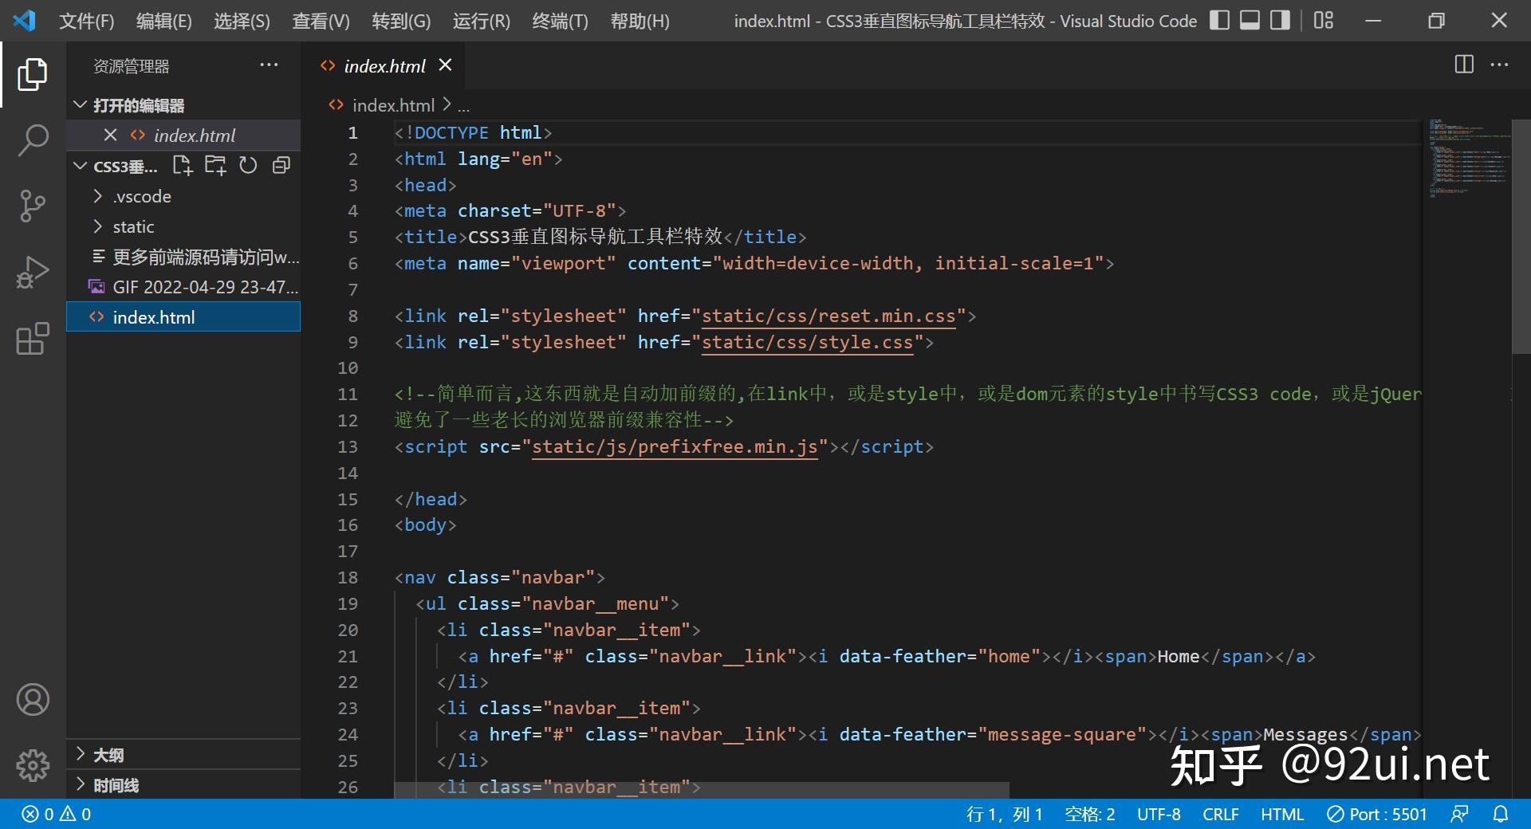
Task: Open the 查看(V) menu
Action: (321, 21)
